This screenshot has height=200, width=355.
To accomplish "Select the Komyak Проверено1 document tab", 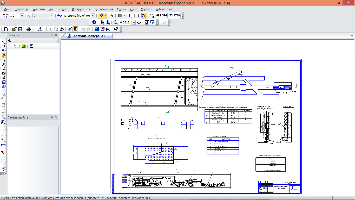I will 89,36.
